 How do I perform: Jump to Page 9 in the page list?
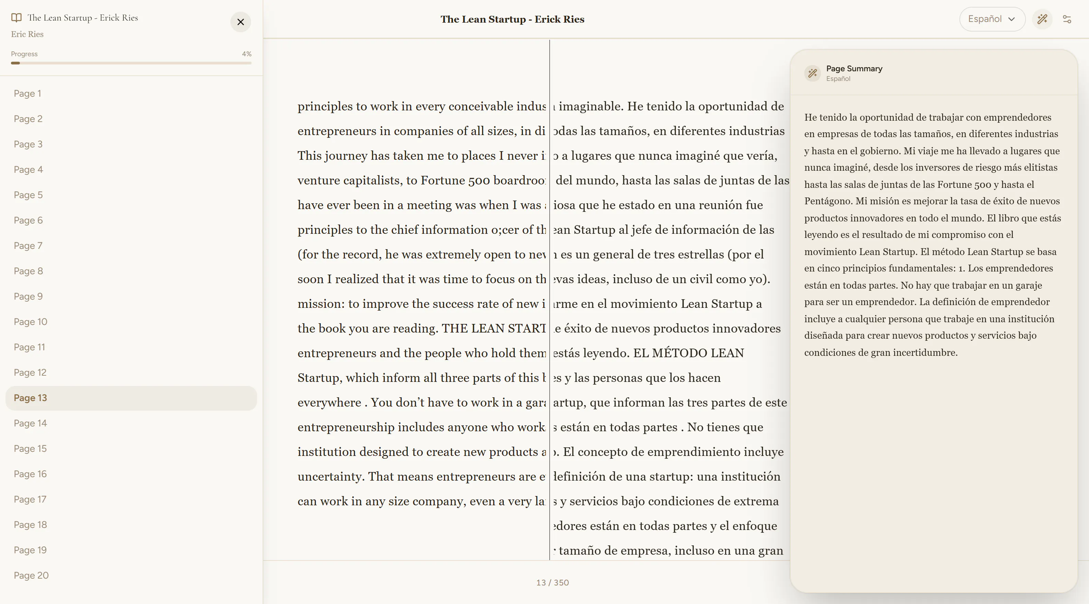tap(131, 296)
